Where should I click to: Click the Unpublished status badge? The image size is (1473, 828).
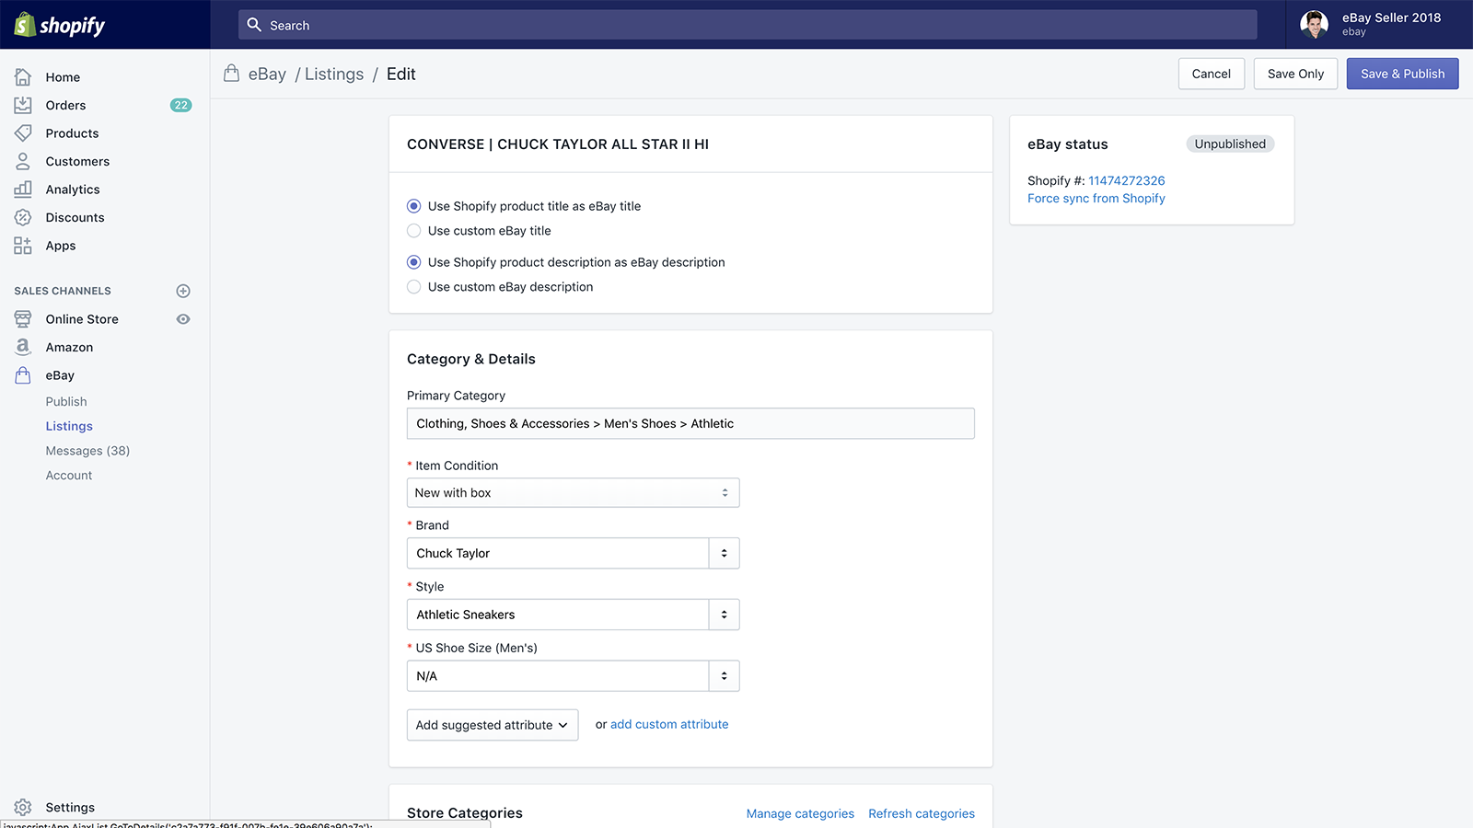(1230, 144)
